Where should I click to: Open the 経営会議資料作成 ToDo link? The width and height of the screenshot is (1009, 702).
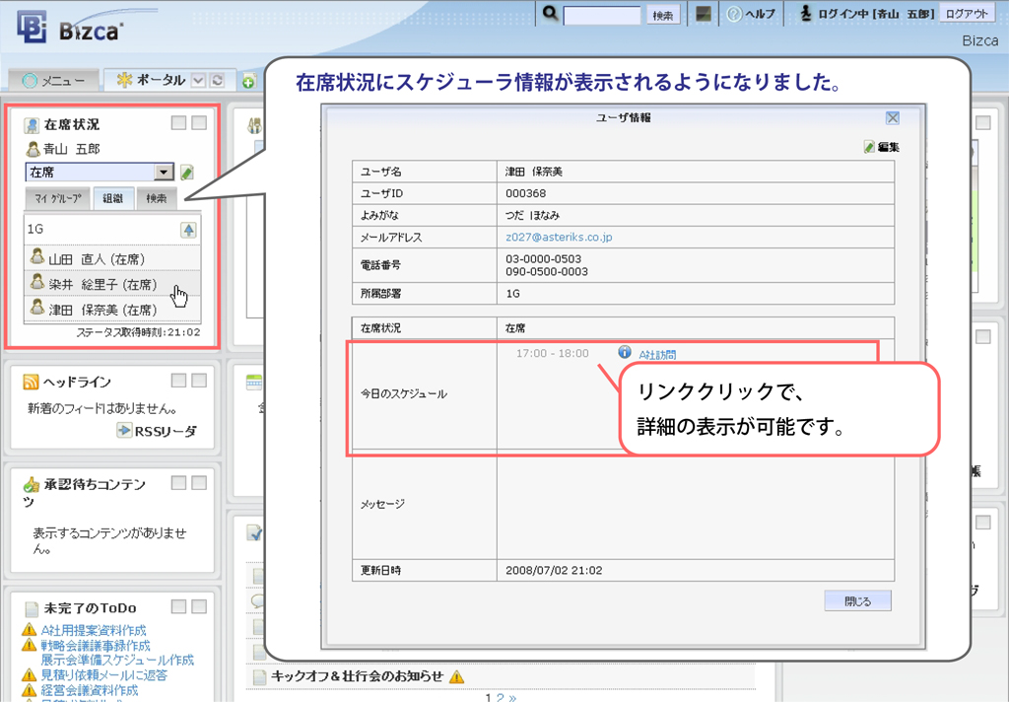coord(90,690)
